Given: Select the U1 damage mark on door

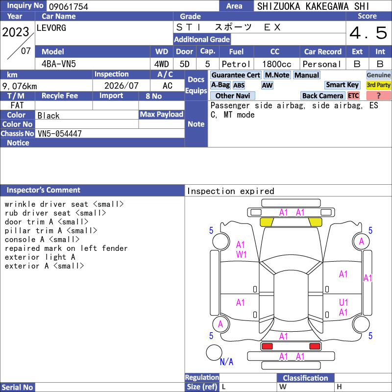Looking at the screenshot, I should (x=343, y=302).
